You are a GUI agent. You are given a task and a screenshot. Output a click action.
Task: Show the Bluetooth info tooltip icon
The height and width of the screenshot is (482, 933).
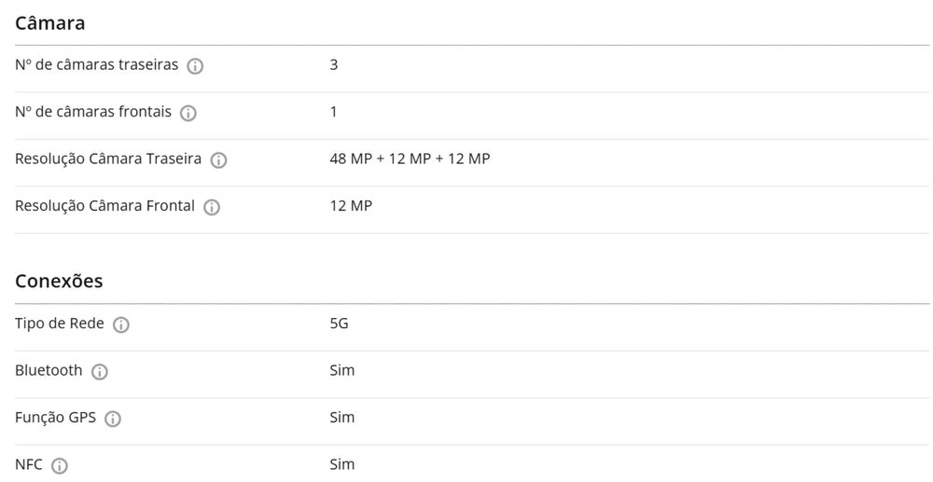[100, 372]
